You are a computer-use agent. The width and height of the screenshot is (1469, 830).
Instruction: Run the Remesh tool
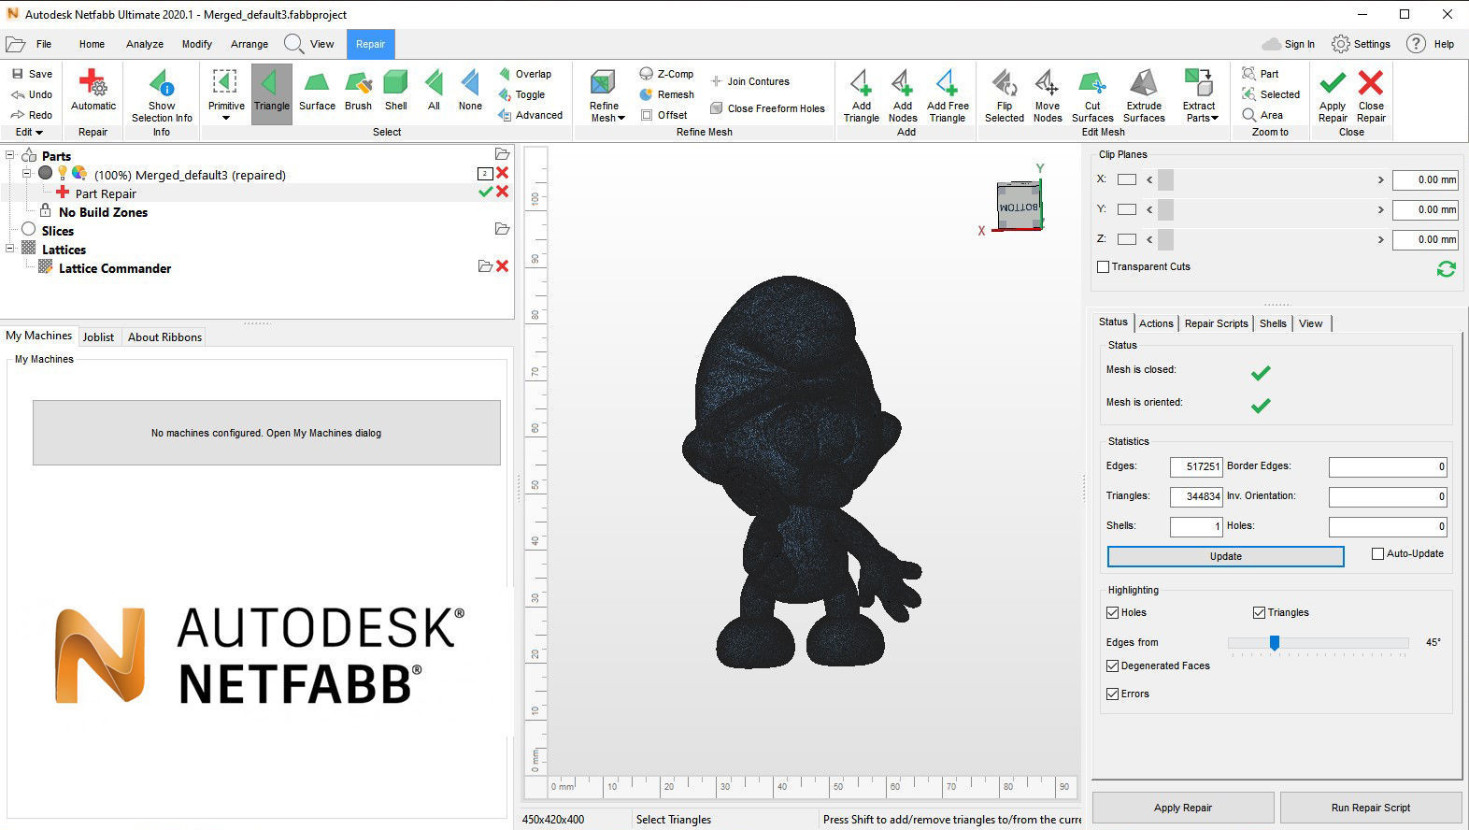pyautogui.click(x=666, y=94)
